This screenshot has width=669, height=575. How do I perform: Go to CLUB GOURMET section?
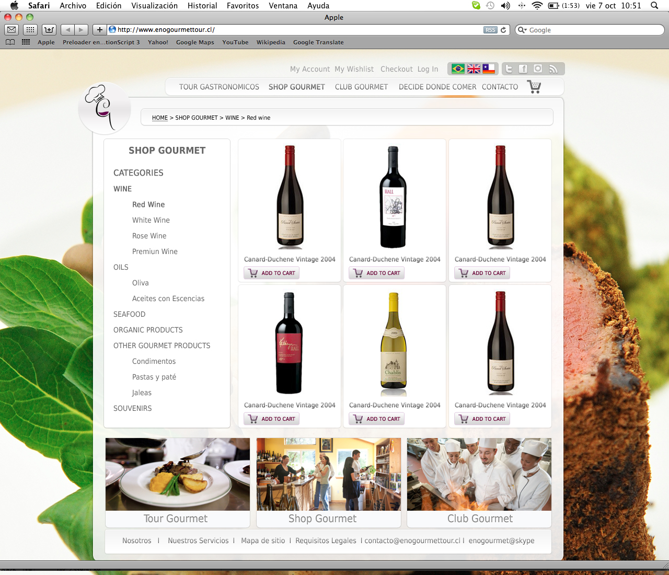361,87
